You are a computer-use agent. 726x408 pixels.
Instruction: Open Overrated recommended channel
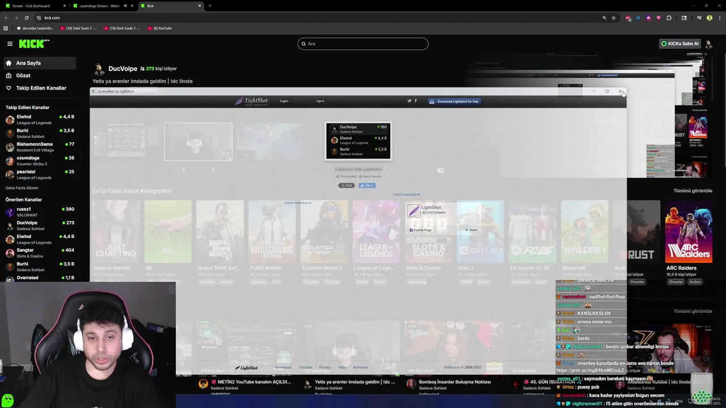[40, 278]
